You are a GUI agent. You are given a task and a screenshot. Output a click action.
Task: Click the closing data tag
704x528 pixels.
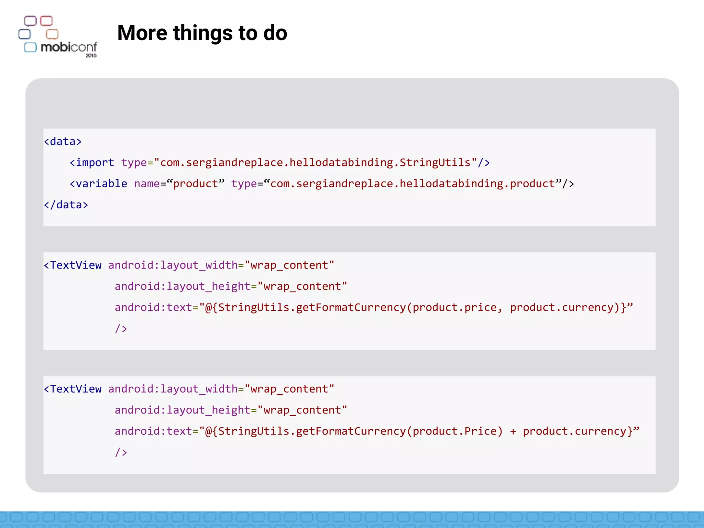tap(66, 205)
